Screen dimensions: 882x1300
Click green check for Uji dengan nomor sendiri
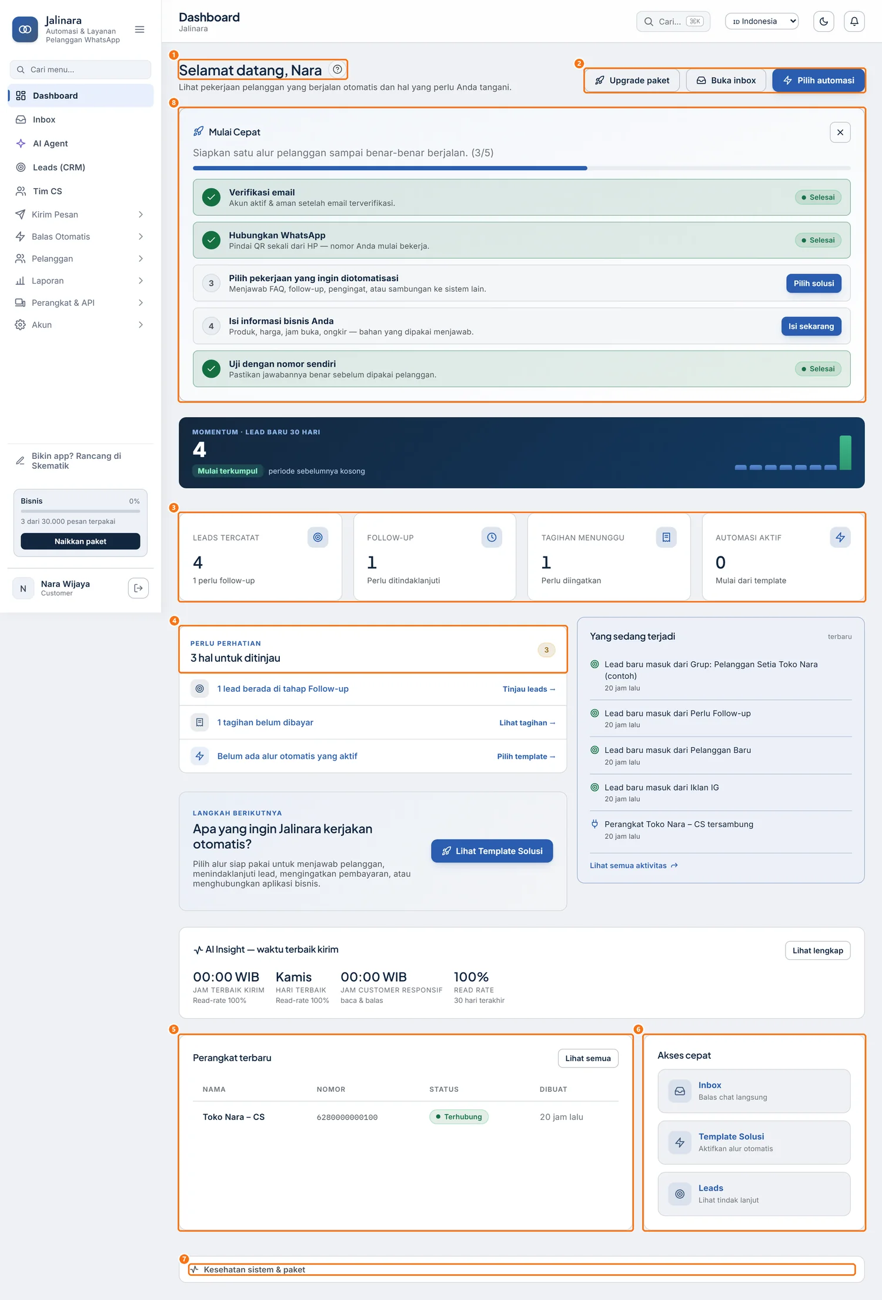coord(211,369)
